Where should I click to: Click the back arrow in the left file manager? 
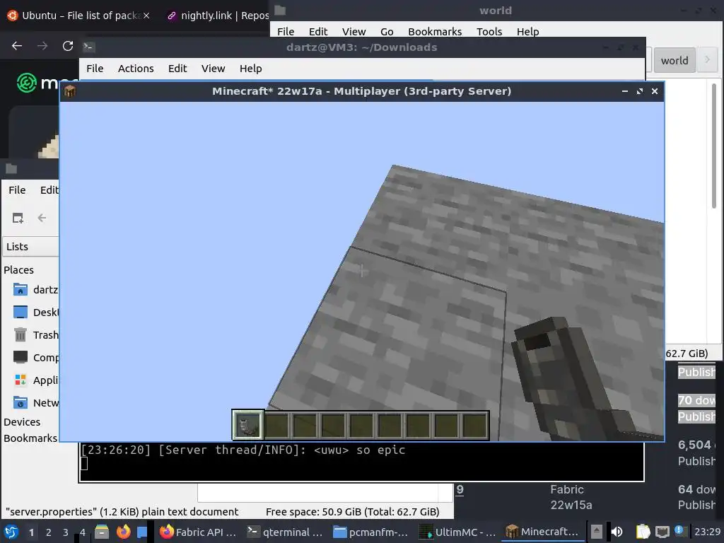point(42,218)
